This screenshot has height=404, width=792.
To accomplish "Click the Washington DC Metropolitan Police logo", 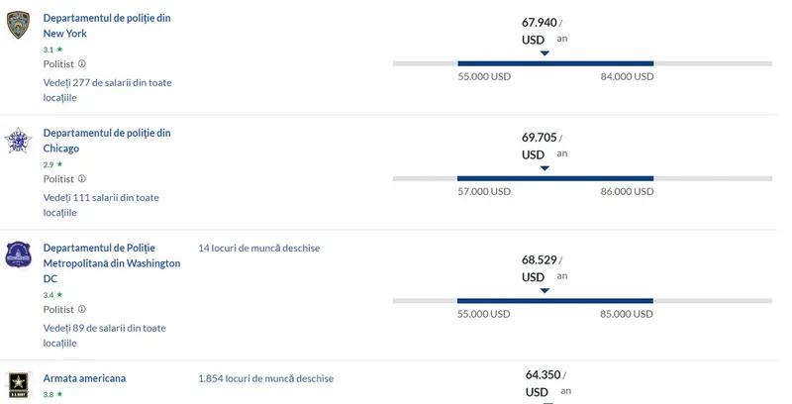I will pos(19,255).
